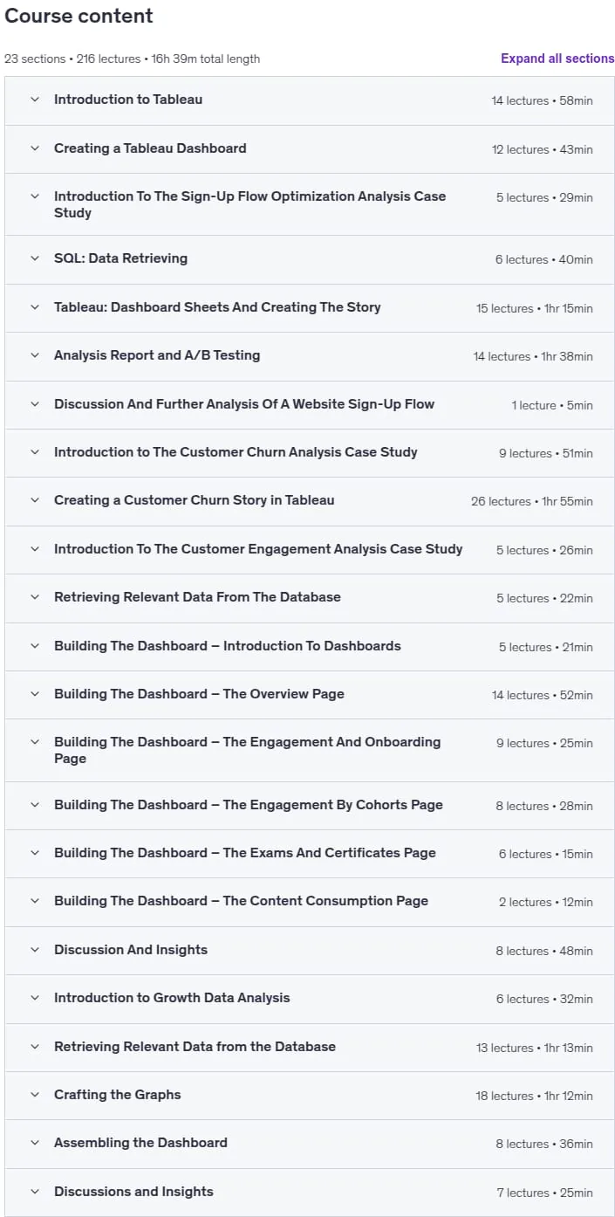This screenshot has width=615, height=1217.
Task: Open the last Discussions and Insights section
Action: click(310, 1192)
